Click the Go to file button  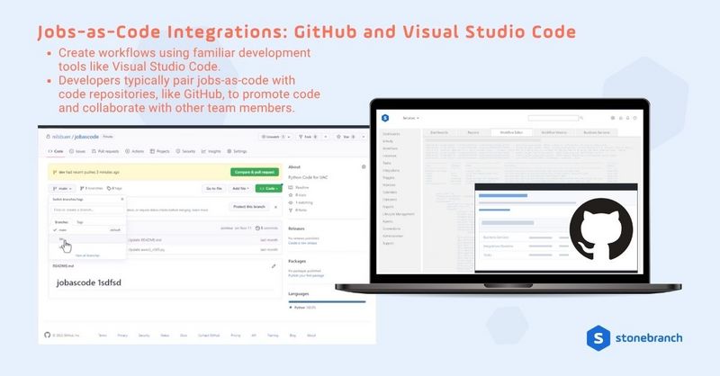click(214, 188)
